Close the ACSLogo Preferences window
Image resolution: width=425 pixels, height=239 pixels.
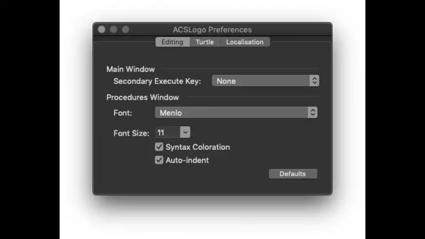pyautogui.click(x=102, y=29)
